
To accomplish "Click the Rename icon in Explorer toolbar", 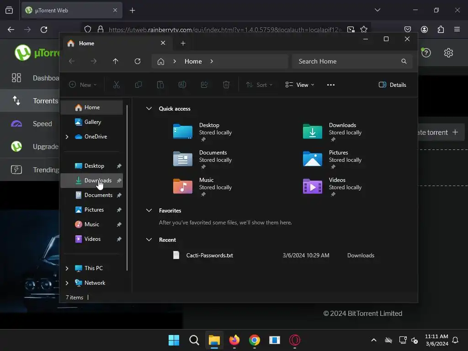I will pyautogui.click(x=182, y=85).
